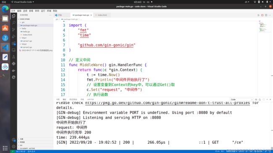Open the Run menu
This screenshot has height=153, width=273.
pyautogui.click(x=43, y=11)
